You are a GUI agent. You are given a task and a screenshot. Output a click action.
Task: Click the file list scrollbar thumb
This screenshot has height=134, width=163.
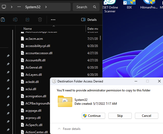tap(100, 38)
